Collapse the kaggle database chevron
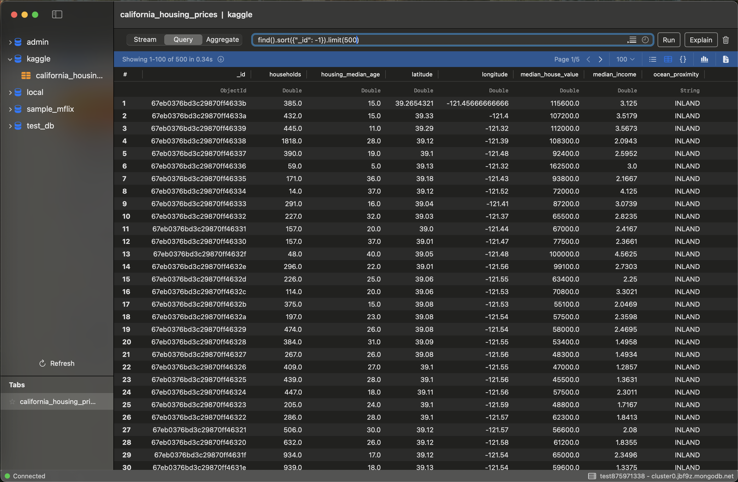 coord(10,59)
